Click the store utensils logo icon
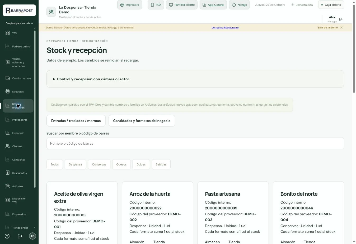The width and height of the screenshot is (356, 244). [51, 12]
